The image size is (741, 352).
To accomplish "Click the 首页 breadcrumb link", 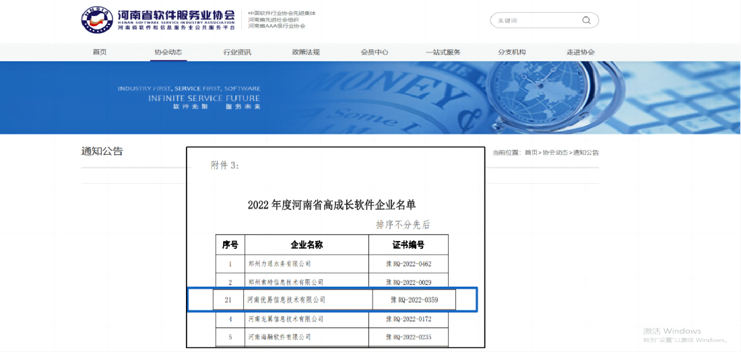I will tap(531, 152).
